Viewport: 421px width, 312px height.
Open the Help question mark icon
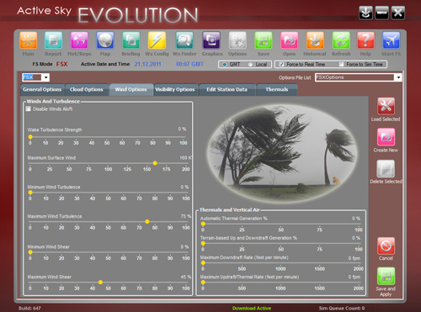[x=365, y=40]
